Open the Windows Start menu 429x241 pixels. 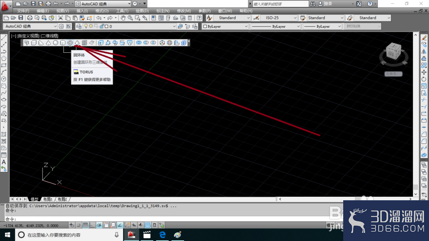tap(7, 235)
